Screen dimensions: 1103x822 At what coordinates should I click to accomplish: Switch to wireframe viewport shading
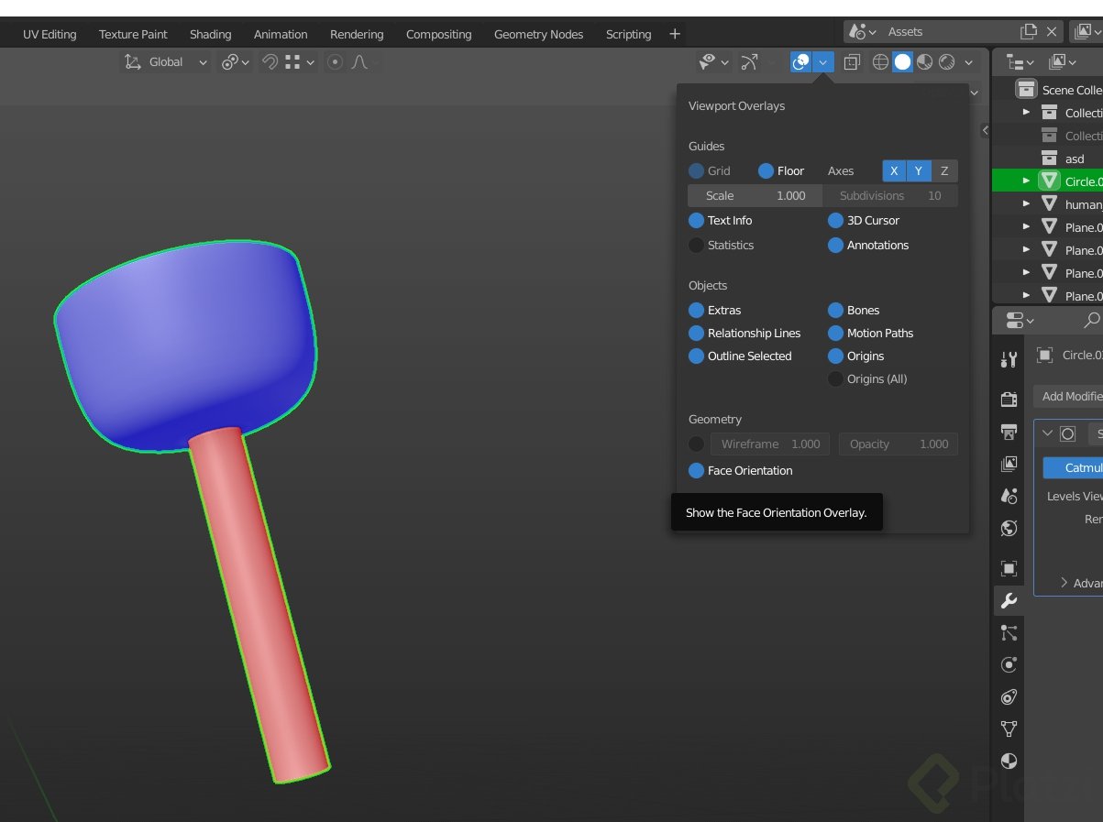[880, 62]
